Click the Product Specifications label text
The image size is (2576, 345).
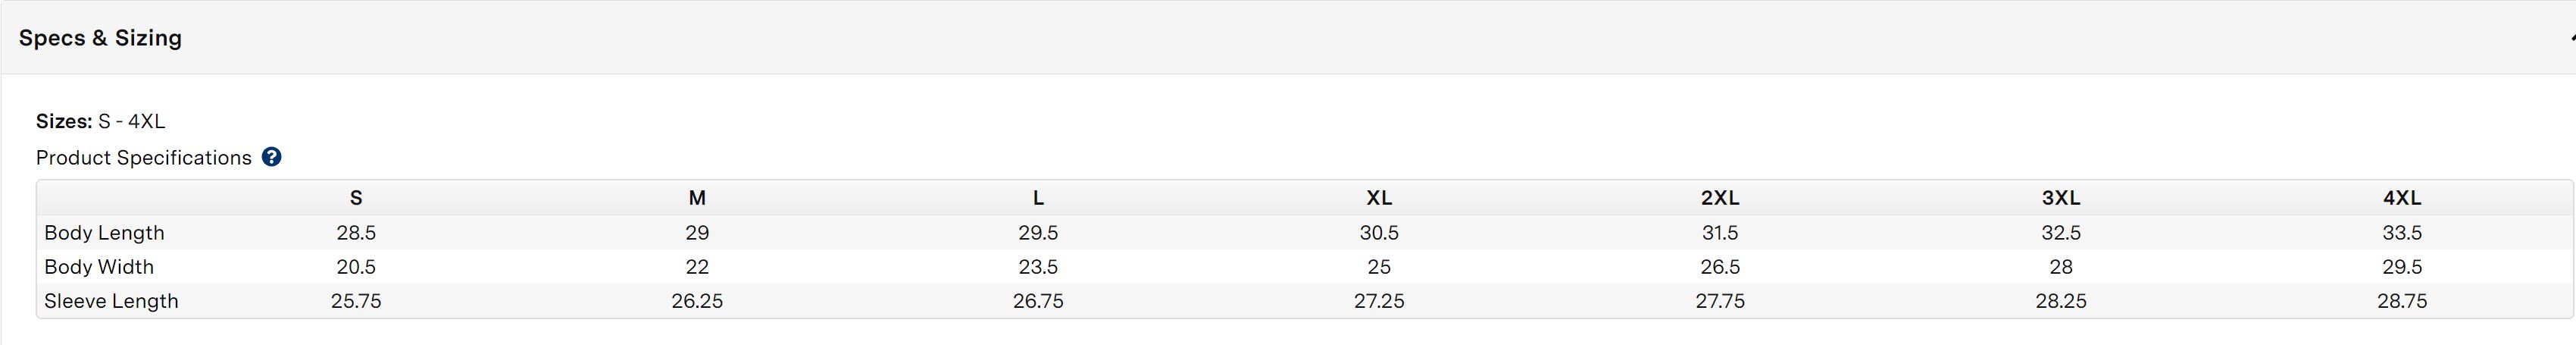144,158
